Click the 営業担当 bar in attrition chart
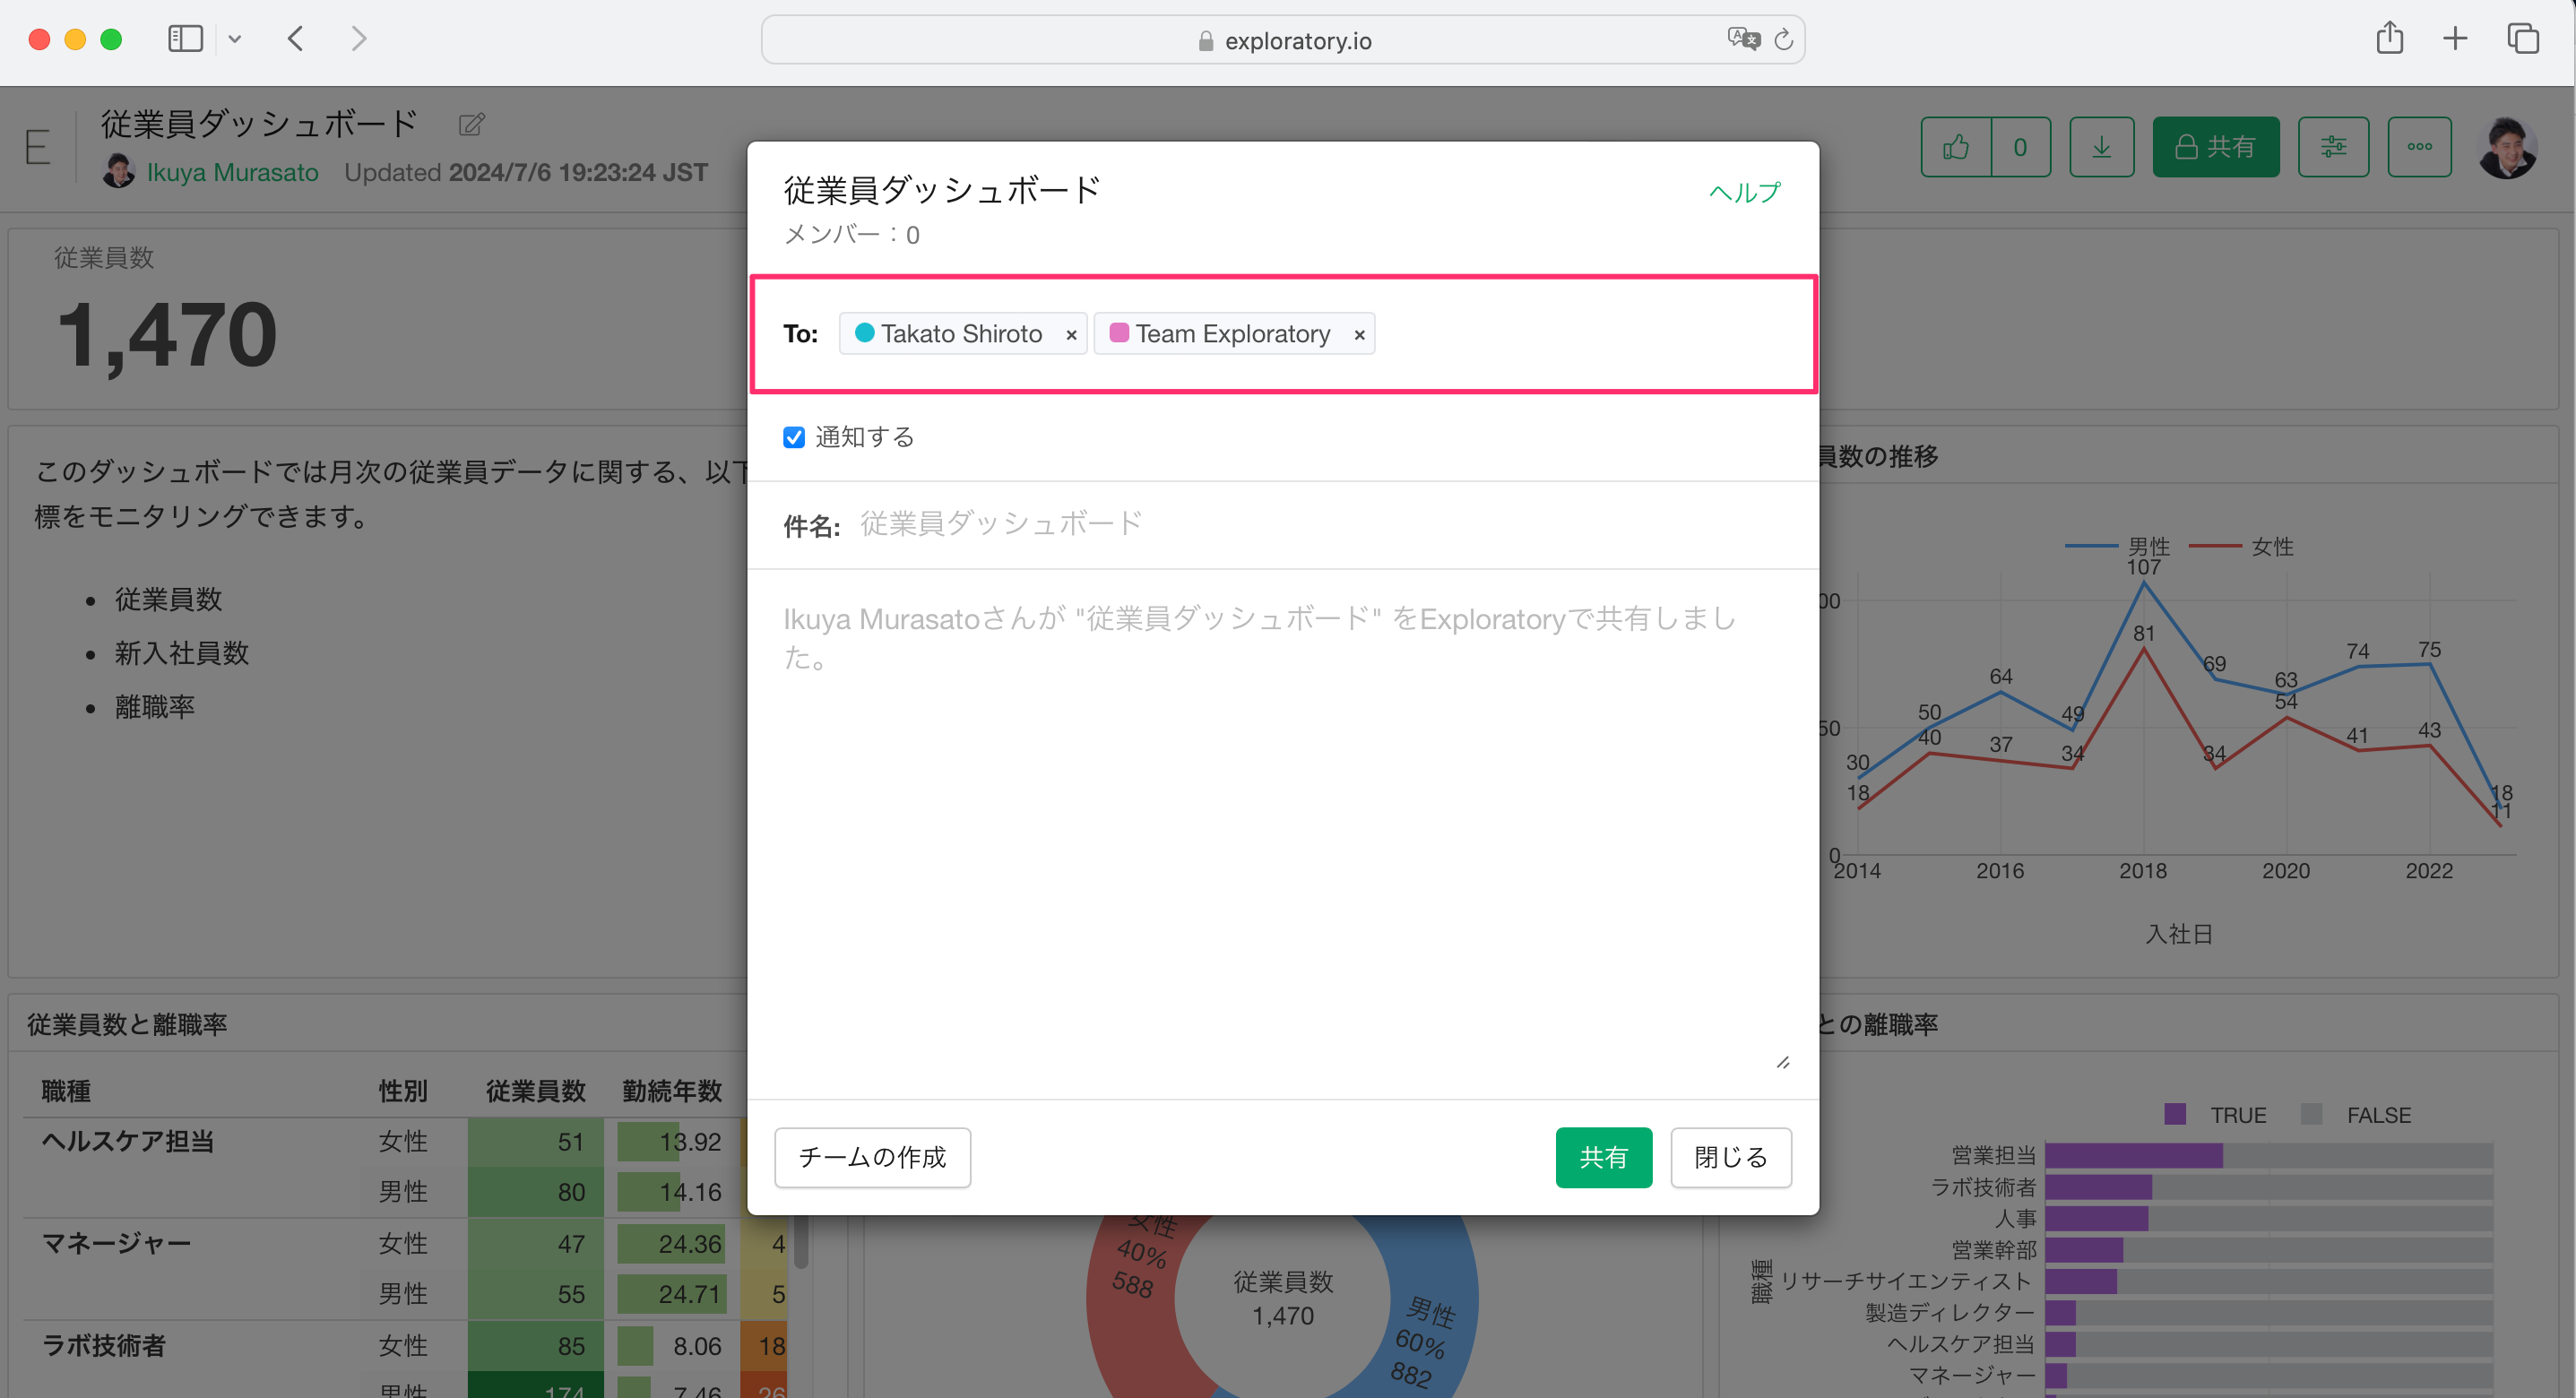This screenshot has width=2576, height=1398. click(x=2133, y=1155)
